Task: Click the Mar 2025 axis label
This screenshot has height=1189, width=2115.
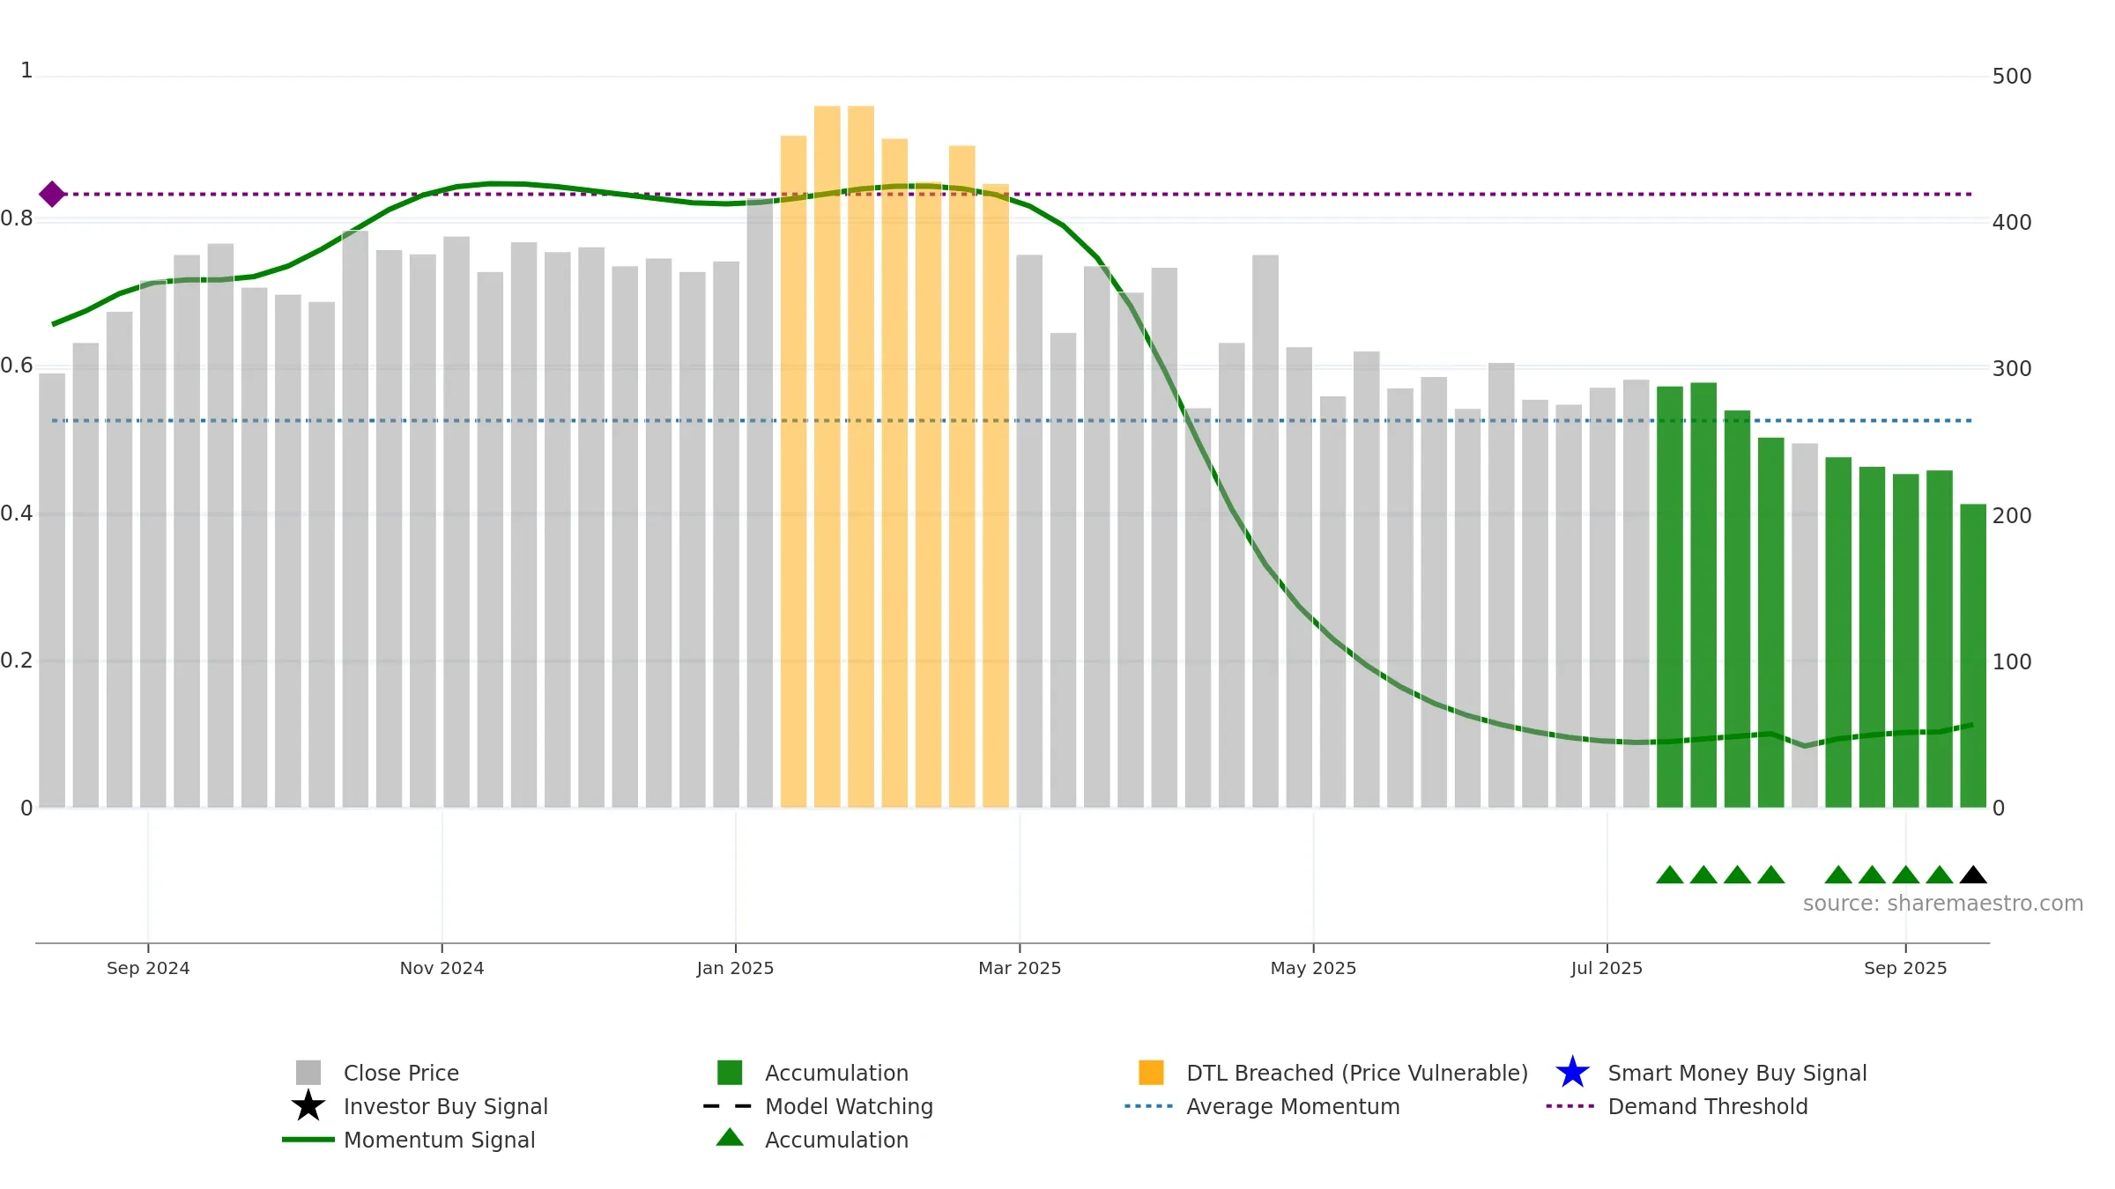Action: tap(1020, 968)
